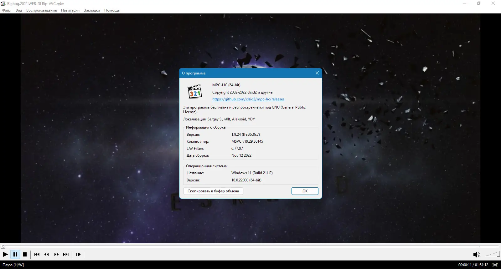Click the audio channel indicator in status bar
The width and height of the screenshot is (501, 269).
click(495, 265)
